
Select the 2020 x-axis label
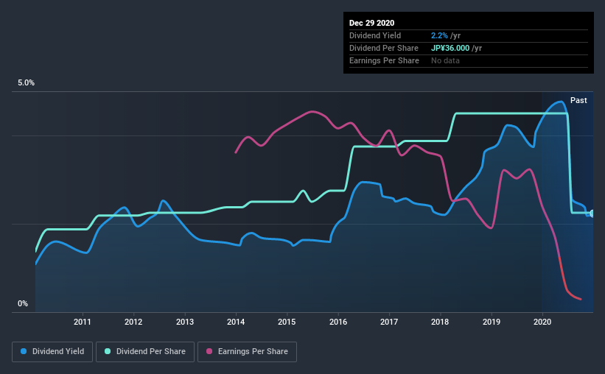(542, 322)
